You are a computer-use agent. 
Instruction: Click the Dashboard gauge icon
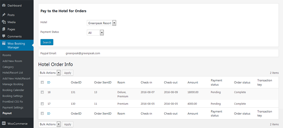(4, 5)
